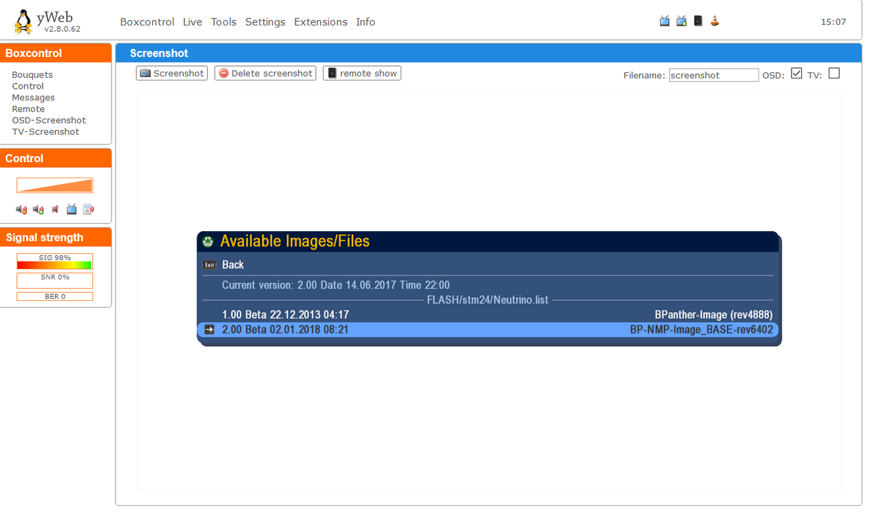The width and height of the screenshot is (881, 532).
Task: Open the Tools menu
Action: point(224,22)
